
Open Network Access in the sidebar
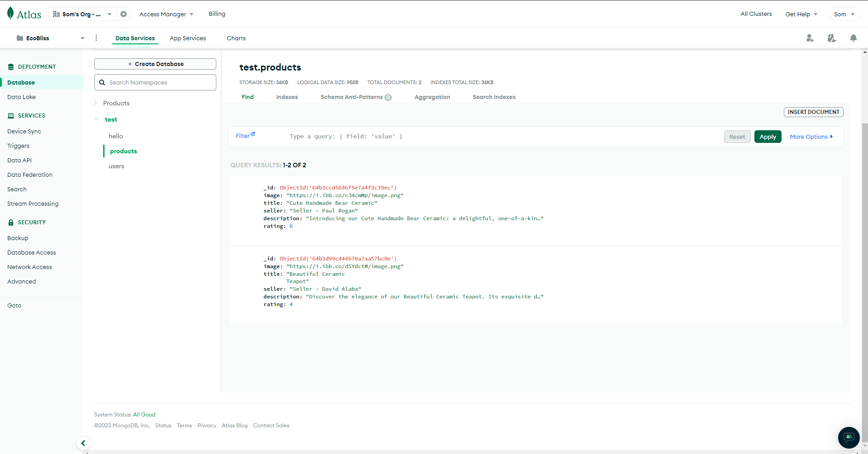[x=29, y=267]
